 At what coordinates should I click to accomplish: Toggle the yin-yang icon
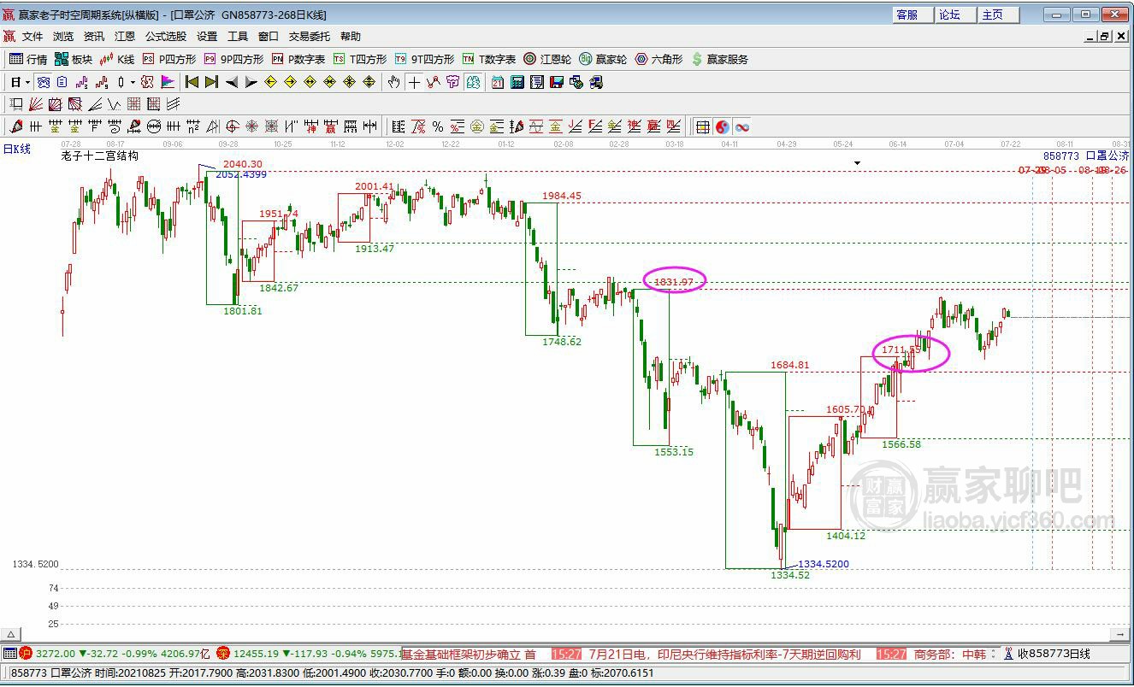[x=723, y=126]
